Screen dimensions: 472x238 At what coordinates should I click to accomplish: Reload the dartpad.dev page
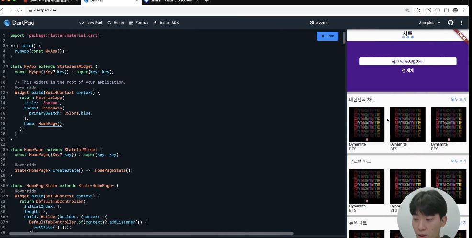20,10
